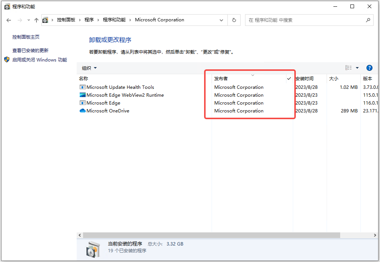Expand chevron after 程序 in breadcrumb

click(x=98, y=20)
